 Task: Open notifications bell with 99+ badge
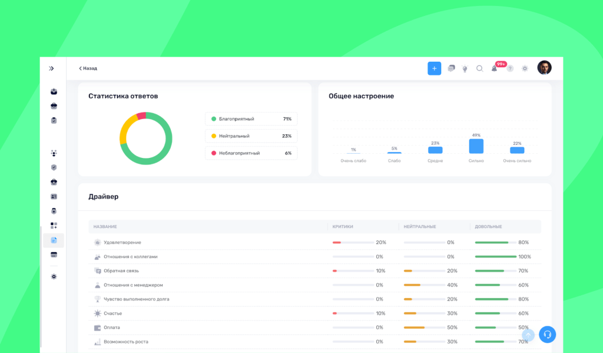coord(495,68)
